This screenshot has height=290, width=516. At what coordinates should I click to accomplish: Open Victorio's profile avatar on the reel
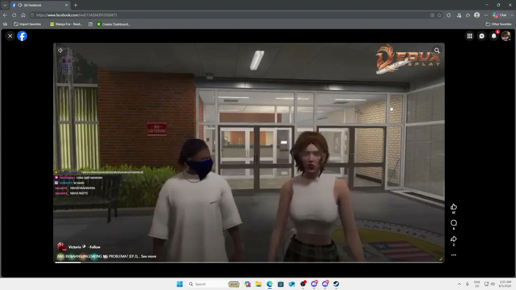tap(62, 247)
